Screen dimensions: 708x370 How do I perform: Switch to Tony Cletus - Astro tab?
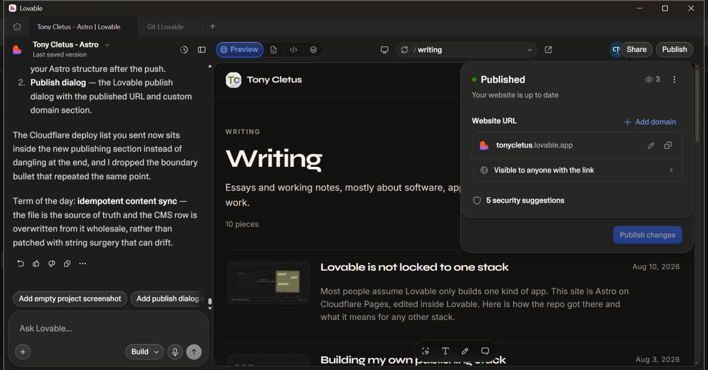79,27
